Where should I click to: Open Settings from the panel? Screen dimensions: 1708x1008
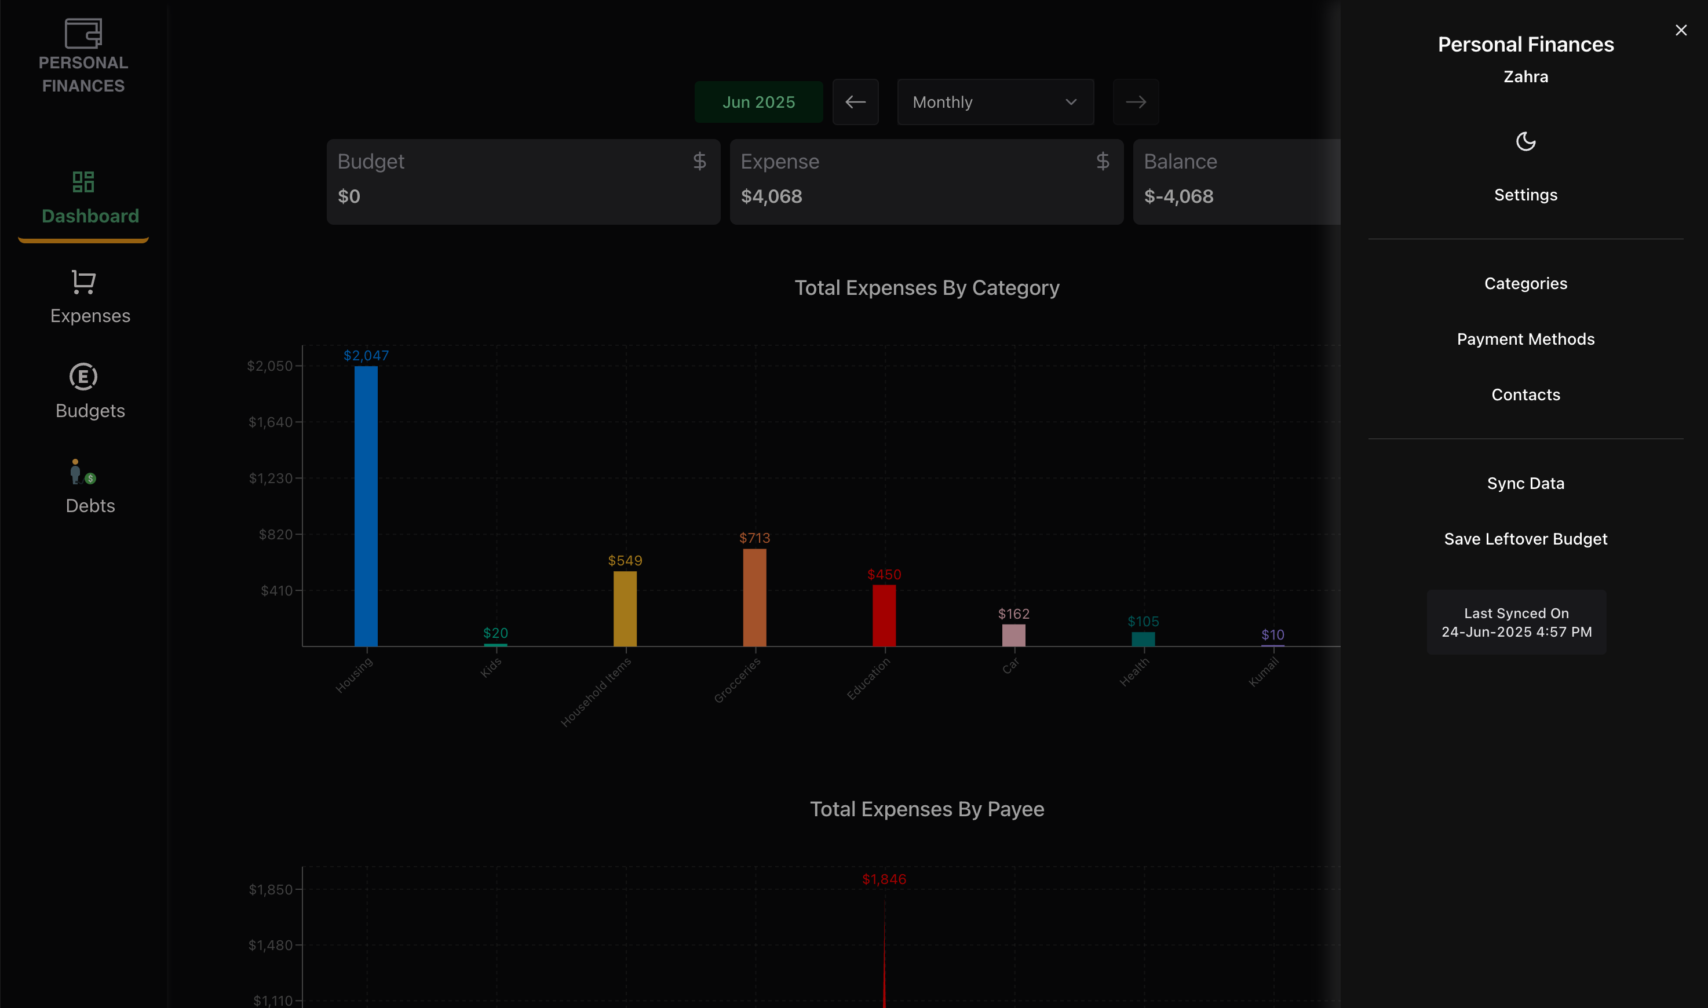1525,195
